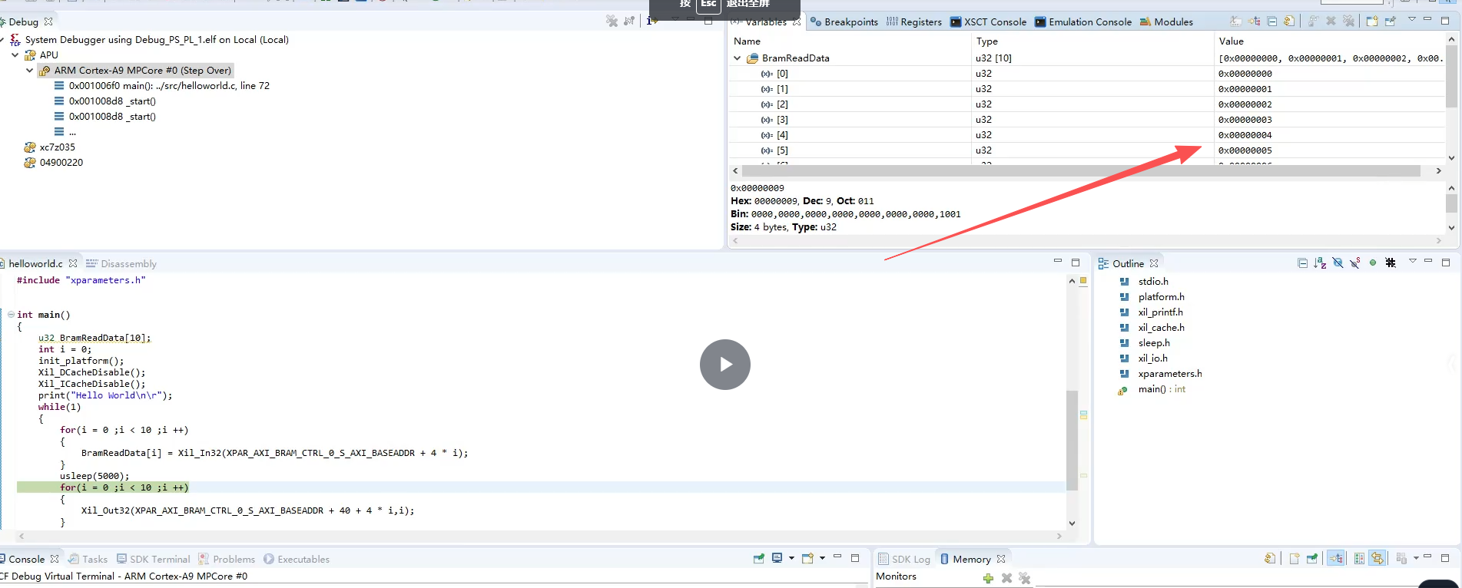Image resolution: width=1462 pixels, height=588 pixels.
Task: Switch to Registers tab
Action: [x=914, y=21]
